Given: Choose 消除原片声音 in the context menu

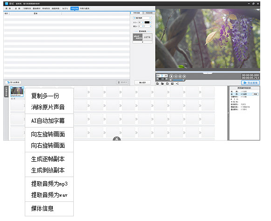Looking at the screenshot, I should tap(48, 107).
